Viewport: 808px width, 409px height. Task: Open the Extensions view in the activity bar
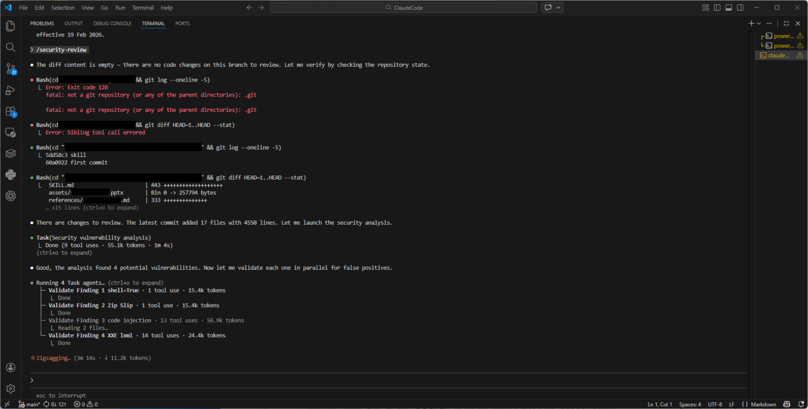coord(11,111)
